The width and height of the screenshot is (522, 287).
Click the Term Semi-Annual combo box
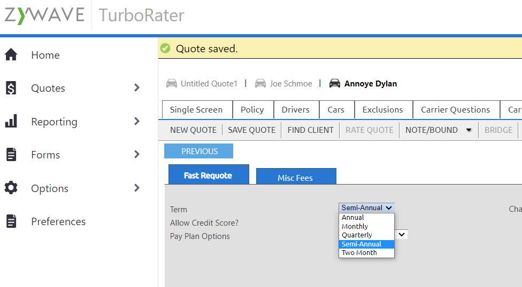point(366,208)
